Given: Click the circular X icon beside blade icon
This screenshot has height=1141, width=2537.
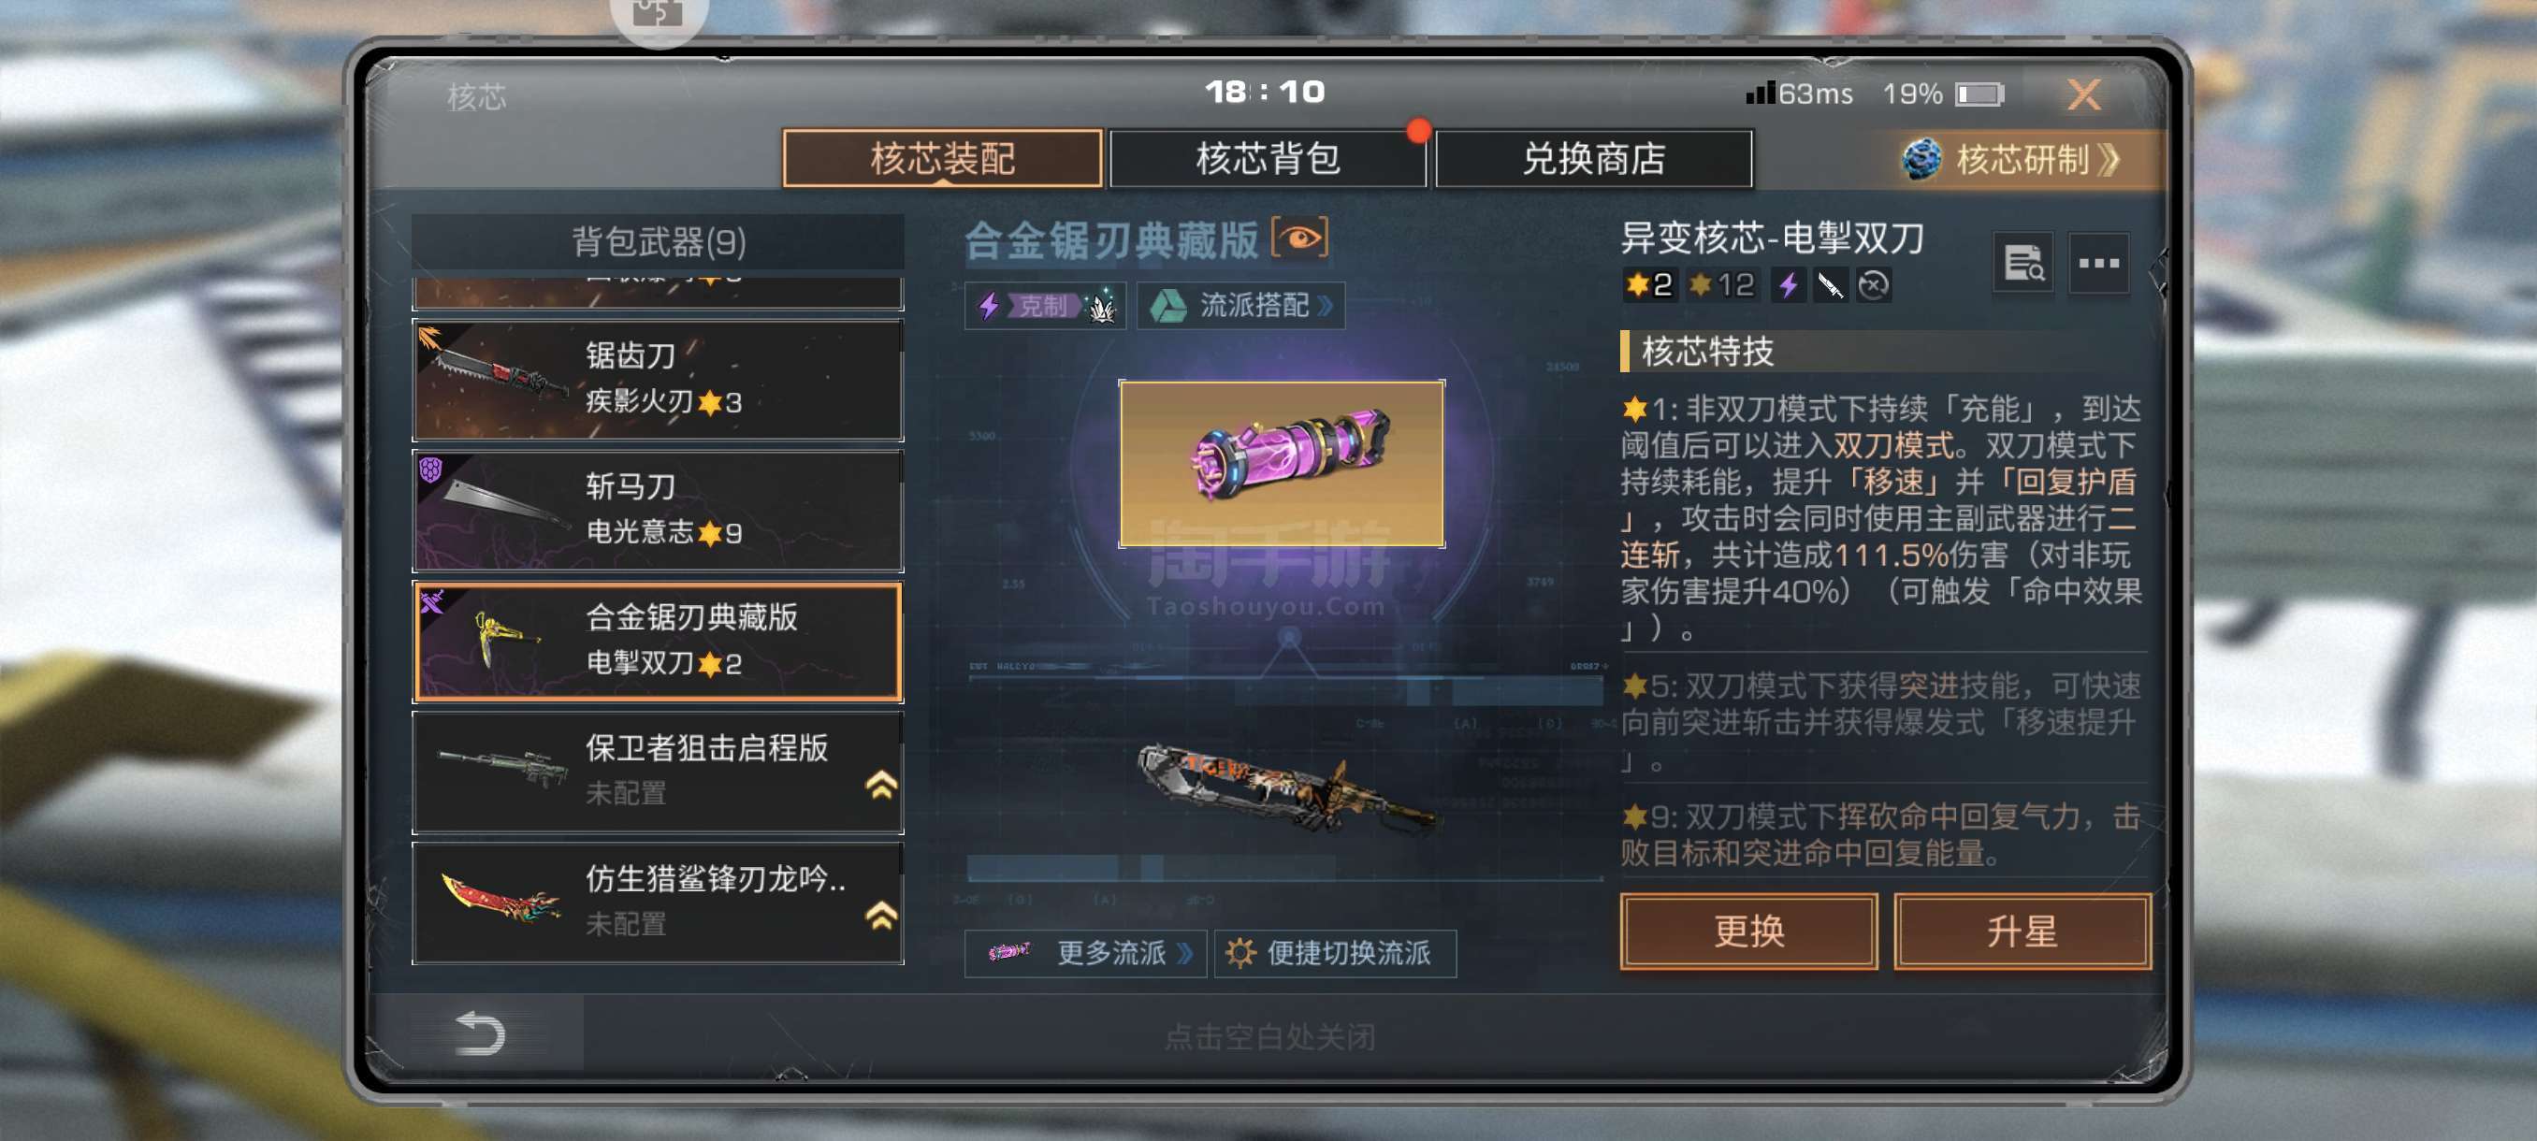Looking at the screenshot, I should click(x=1873, y=285).
